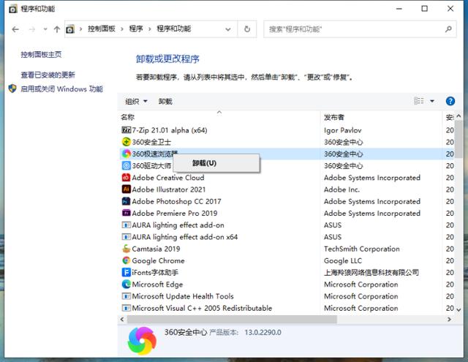This screenshot has height=362, width=468.
Task: Navigate up one folder level
Action: [57, 29]
